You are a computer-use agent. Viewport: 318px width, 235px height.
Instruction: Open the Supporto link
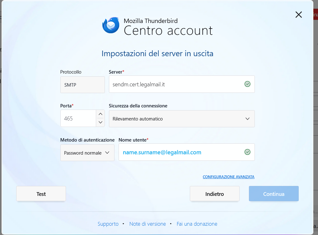(x=108, y=224)
